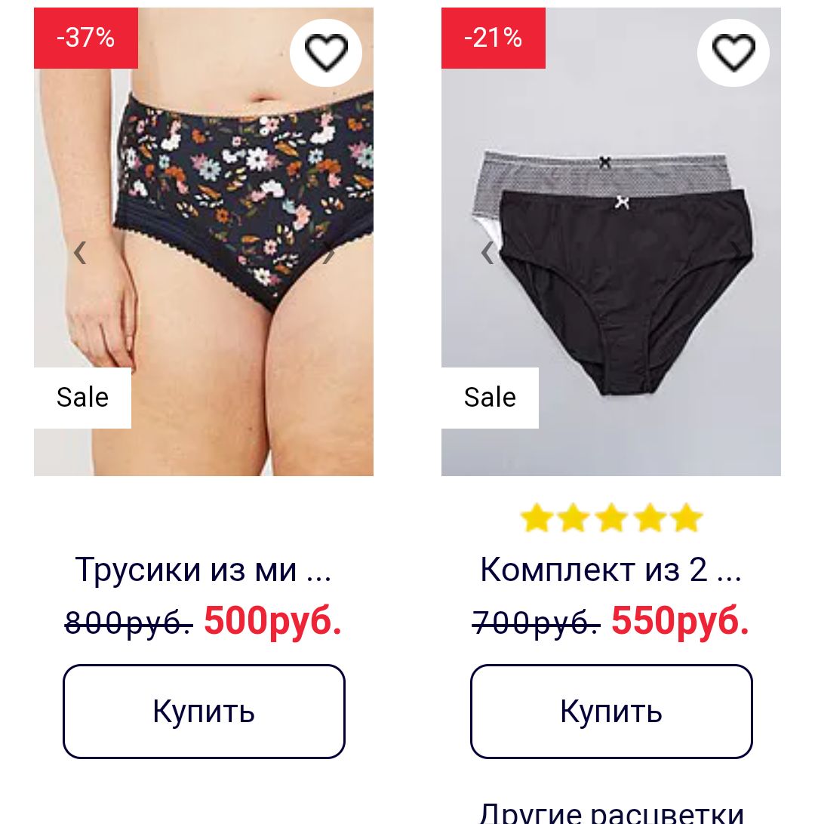Open the 'Трусики из ми ...' product title

pyautogui.click(x=203, y=569)
